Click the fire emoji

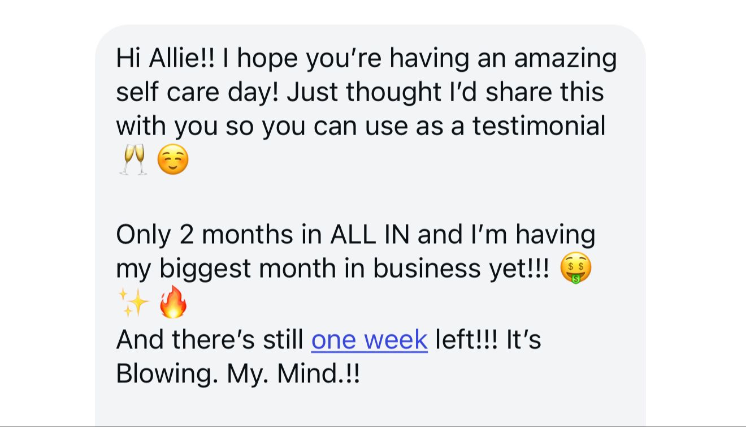coord(173,303)
